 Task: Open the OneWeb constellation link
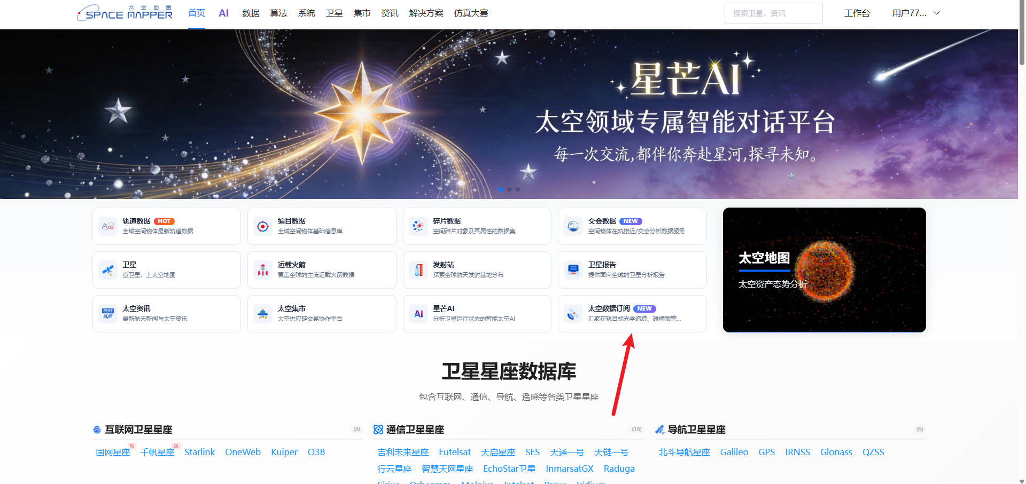click(x=243, y=453)
